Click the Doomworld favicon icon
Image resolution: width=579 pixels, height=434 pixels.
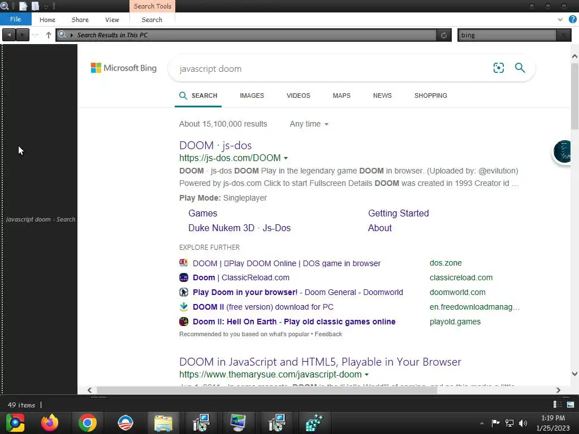coord(184,292)
